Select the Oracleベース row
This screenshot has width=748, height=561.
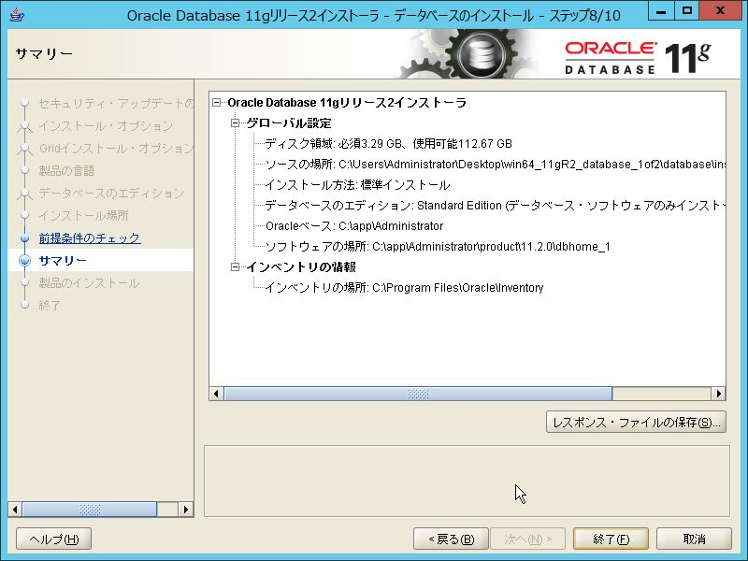click(354, 225)
